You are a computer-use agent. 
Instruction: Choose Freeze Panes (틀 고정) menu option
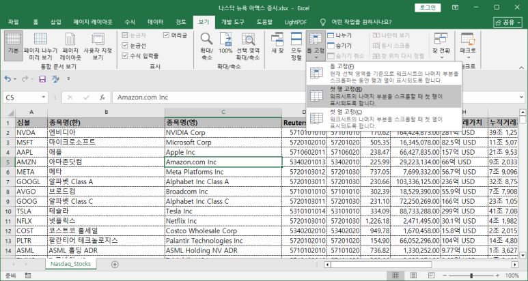384,73
